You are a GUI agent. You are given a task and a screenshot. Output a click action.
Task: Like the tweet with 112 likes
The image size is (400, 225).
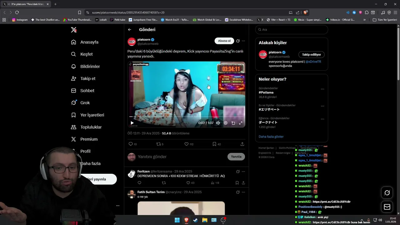(x=189, y=144)
